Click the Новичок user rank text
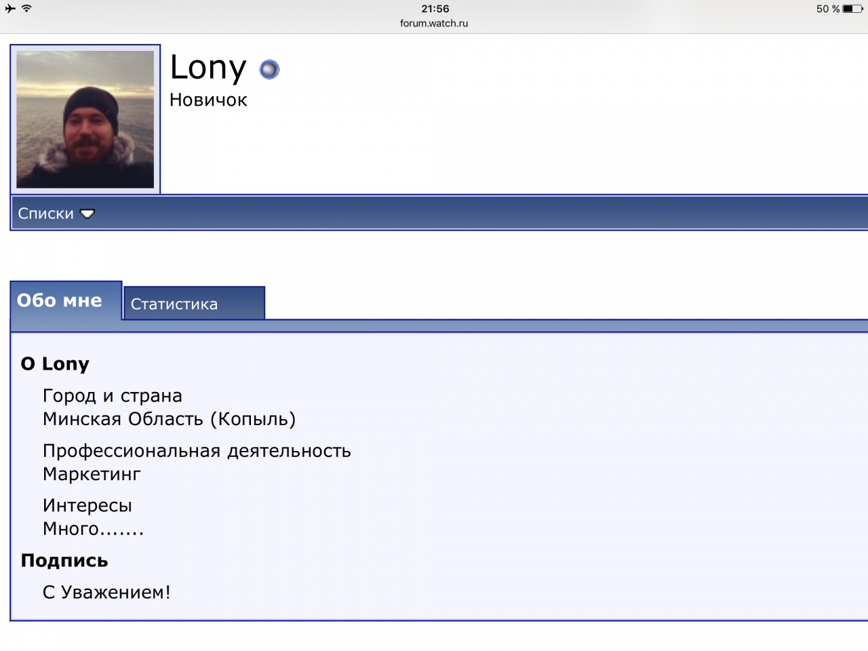This screenshot has height=651, width=868. (x=208, y=100)
